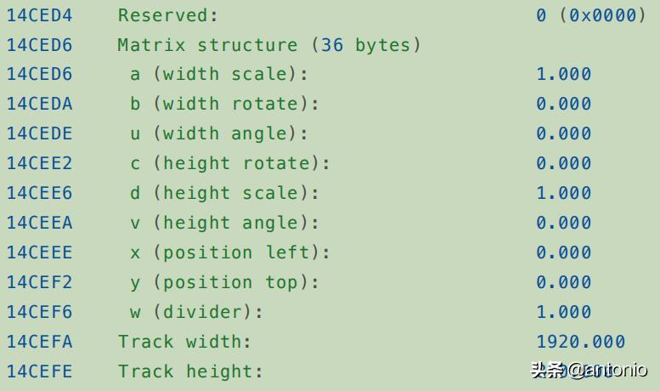660x391 pixels.
Task: Select the "Matrix structure (36 bytes)" heading
Action: [269, 45]
